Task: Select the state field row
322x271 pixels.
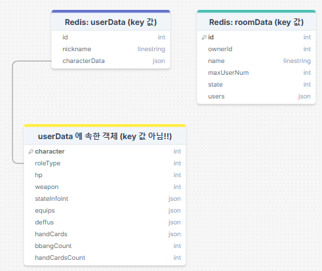Action: click(256, 85)
